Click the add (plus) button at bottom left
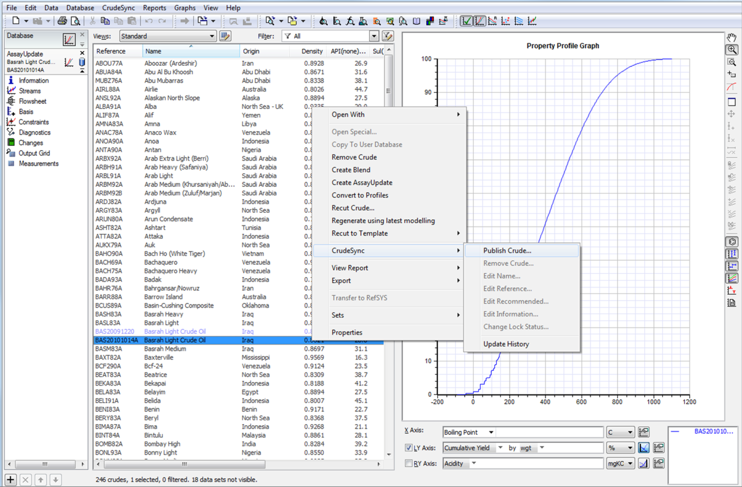Screen dimensions: 742x487 coord(10,480)
